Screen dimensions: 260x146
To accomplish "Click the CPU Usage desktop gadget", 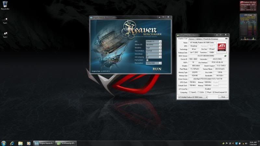I will coord(248,27).
